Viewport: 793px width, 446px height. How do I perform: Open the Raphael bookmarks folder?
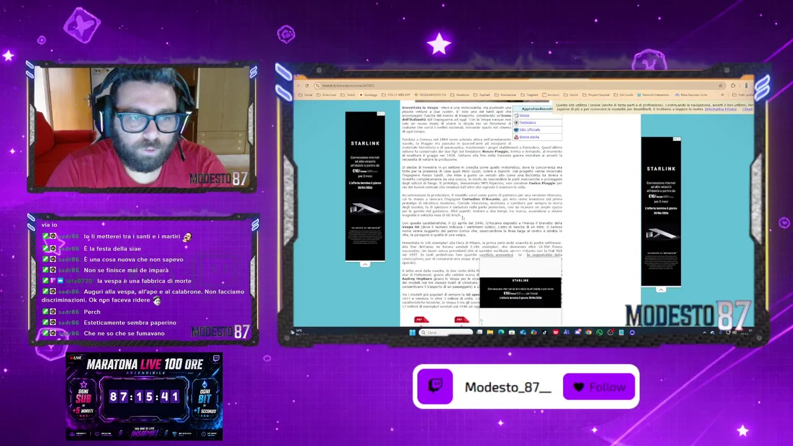(481, 95)
